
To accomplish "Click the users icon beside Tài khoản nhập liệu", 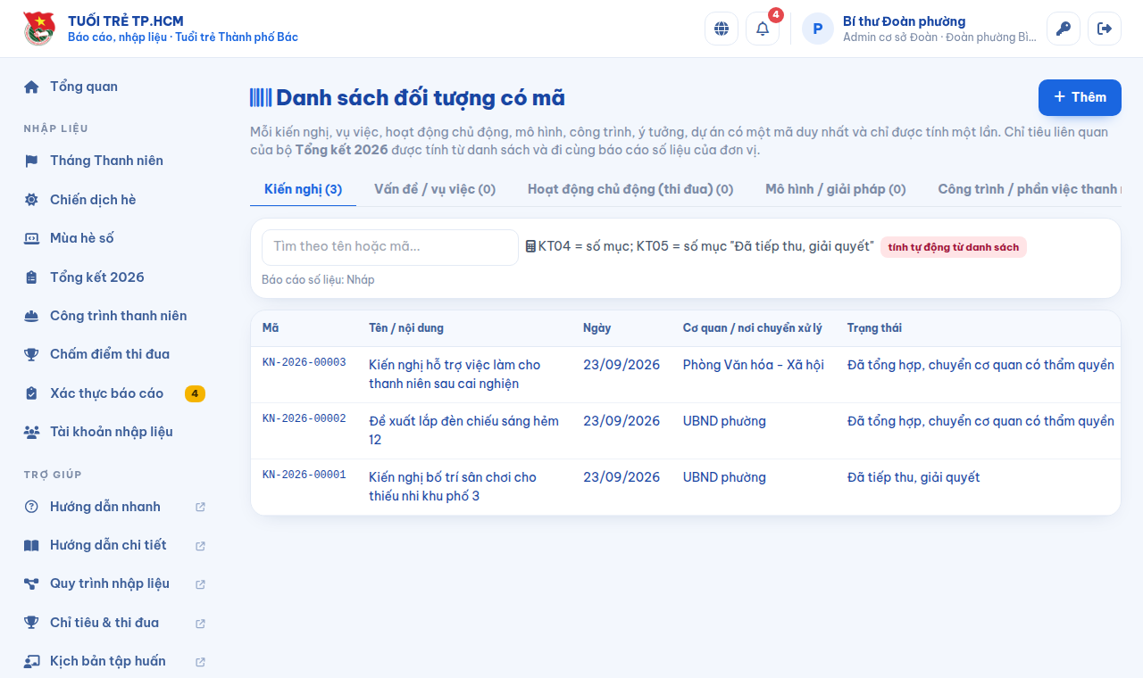I will click(31, 432).
